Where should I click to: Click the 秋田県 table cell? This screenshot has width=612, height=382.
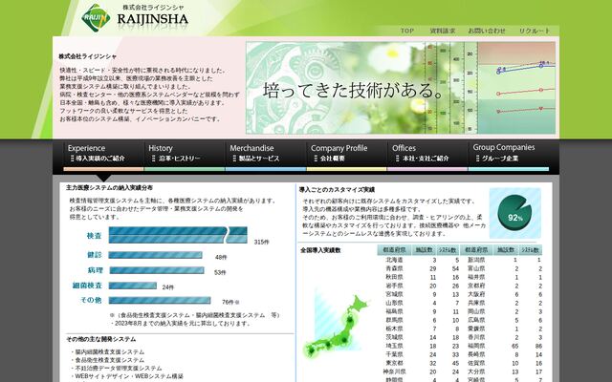394,277
